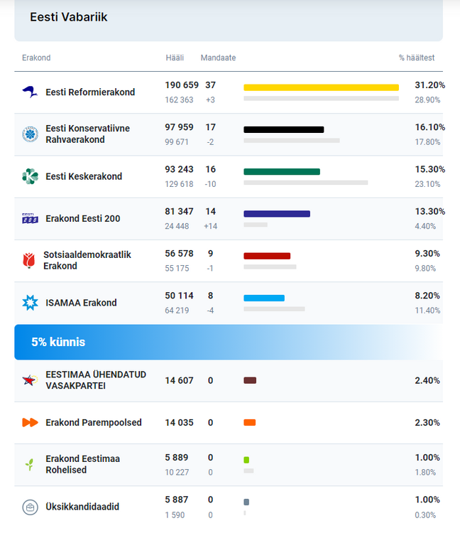Click the % häältest column header

click(x=416, y=58)
